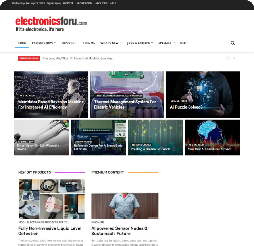Click the electronicsforu.com logo
254x246 pixels.
[51, 24]
